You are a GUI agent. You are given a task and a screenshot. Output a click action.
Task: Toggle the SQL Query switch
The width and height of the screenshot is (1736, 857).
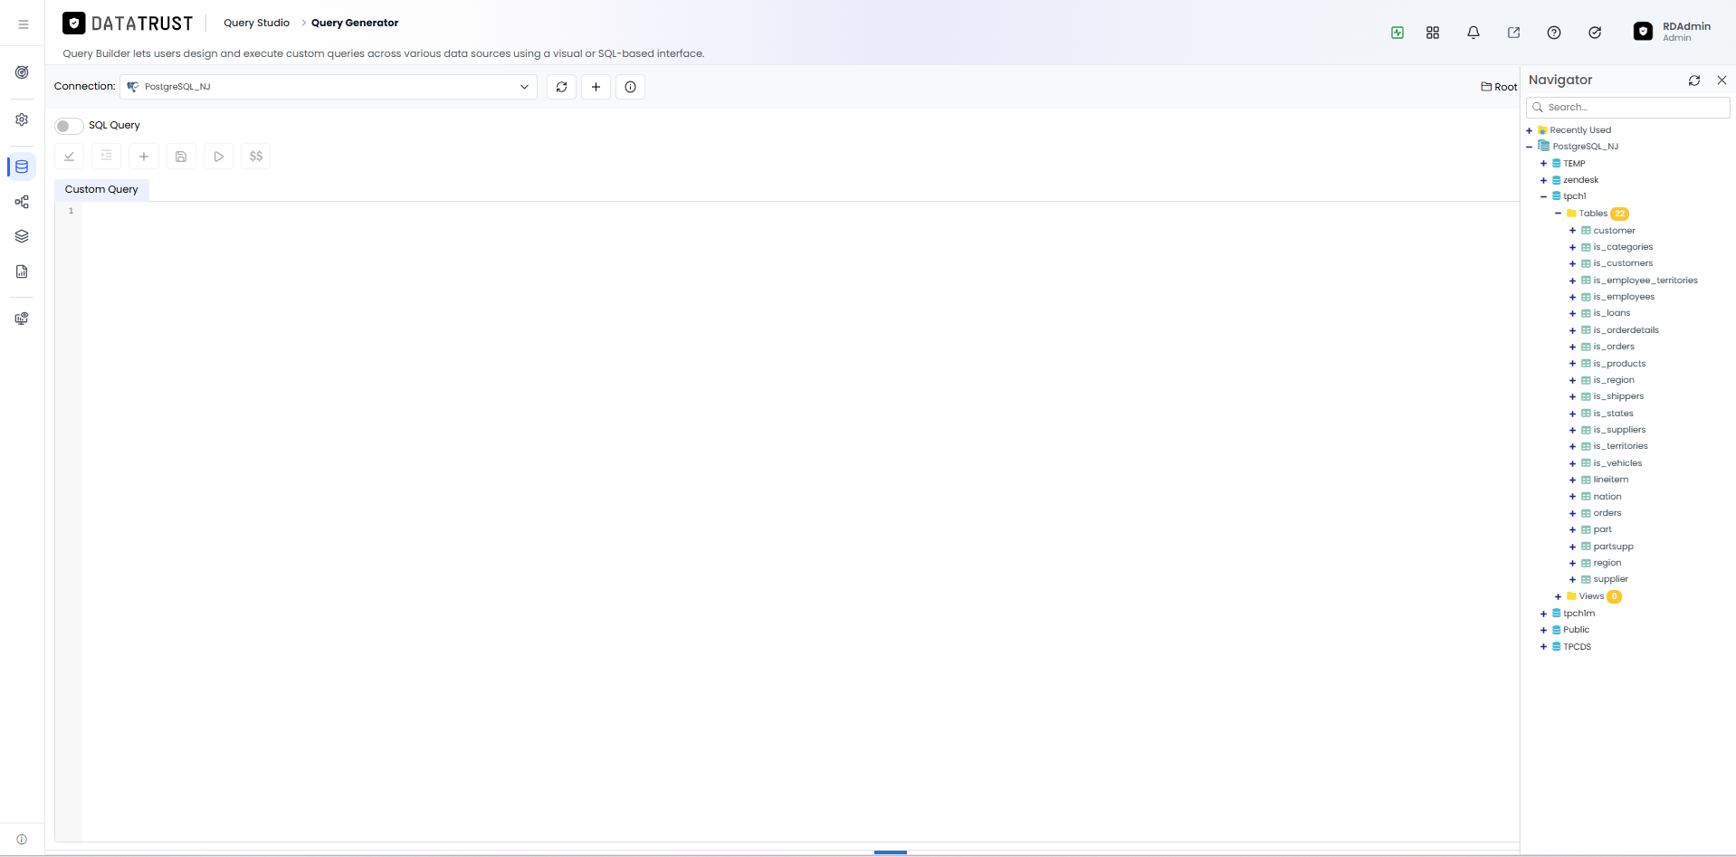click(x=69, y=126)
